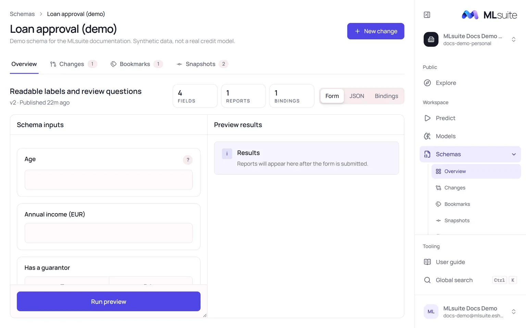Click the info icon in Results box
526x328 pixels.
point(227,153)
